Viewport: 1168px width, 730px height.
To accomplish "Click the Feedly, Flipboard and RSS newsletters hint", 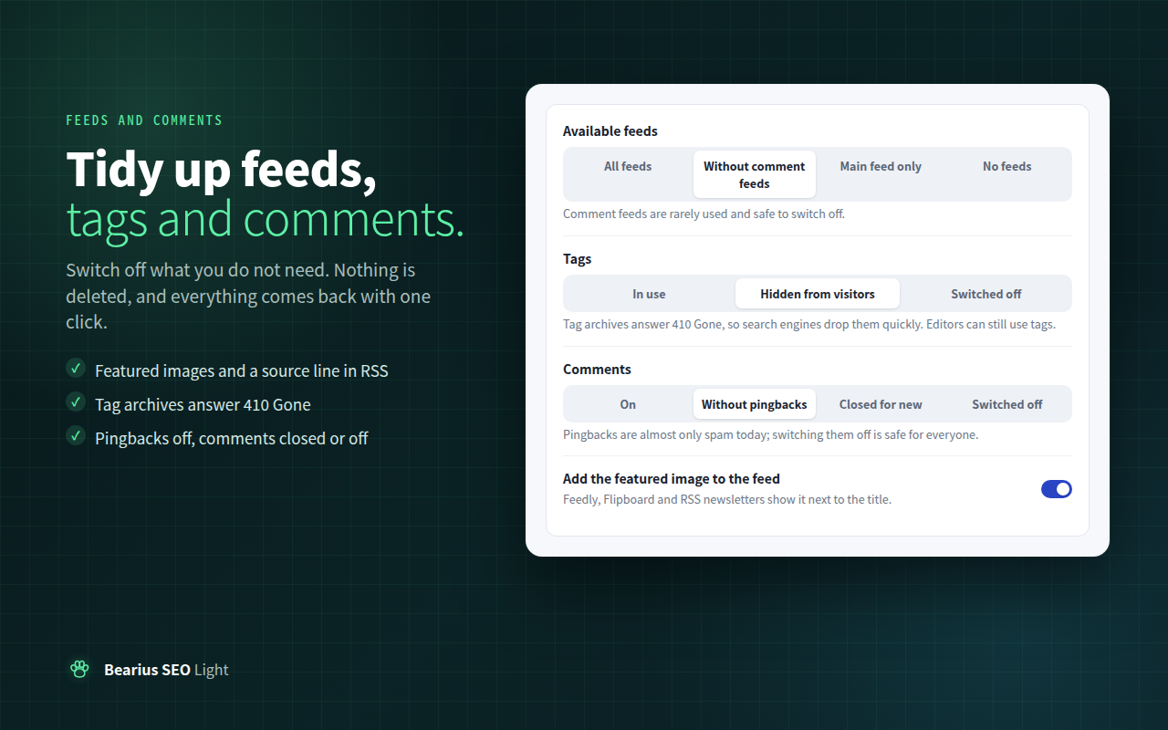I will click(x=727, y=499).
